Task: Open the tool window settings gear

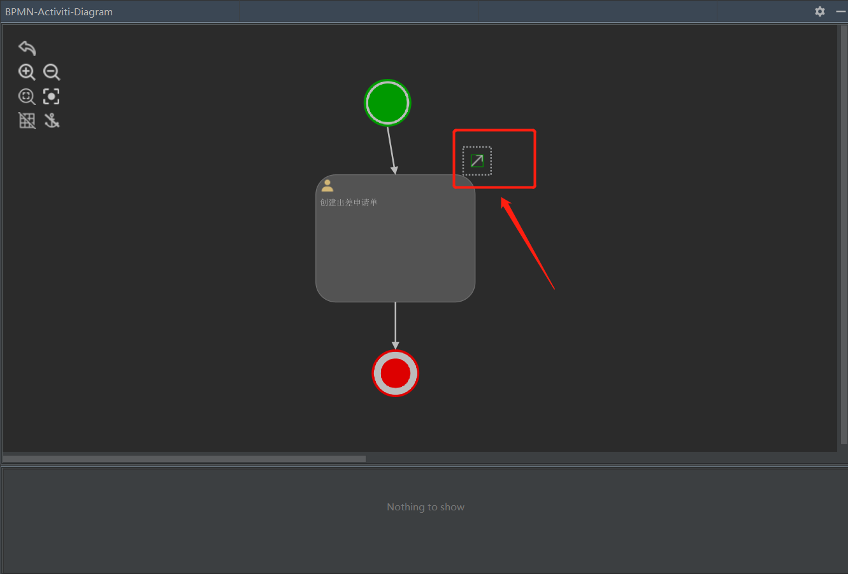Action: click(820, 11)
